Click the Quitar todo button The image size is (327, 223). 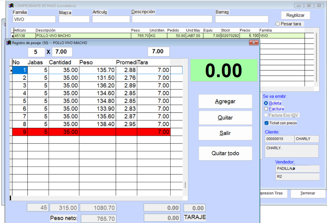[x=225, y=153]
